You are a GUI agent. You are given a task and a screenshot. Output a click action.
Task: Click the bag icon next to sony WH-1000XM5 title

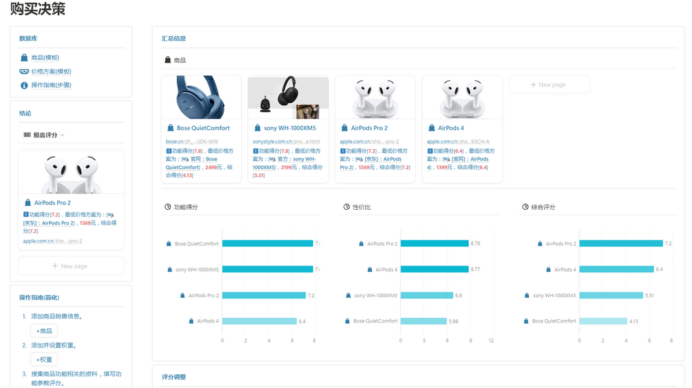coord(258,128)
